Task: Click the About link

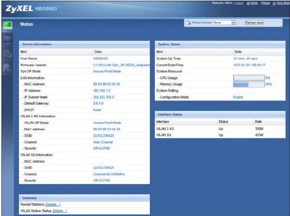Action: tap(266, 3)
